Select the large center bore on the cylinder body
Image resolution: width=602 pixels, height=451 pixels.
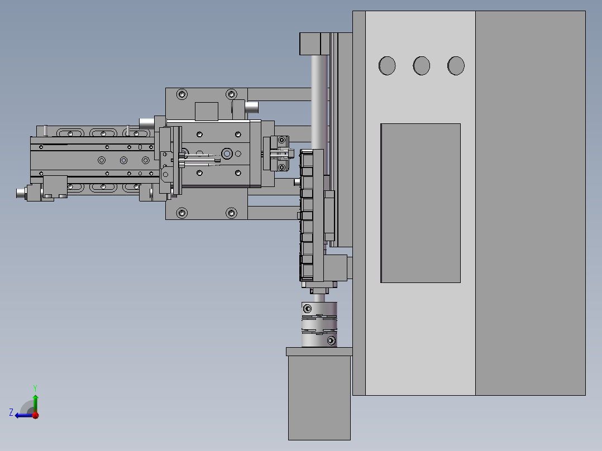[x=227, y=153]
